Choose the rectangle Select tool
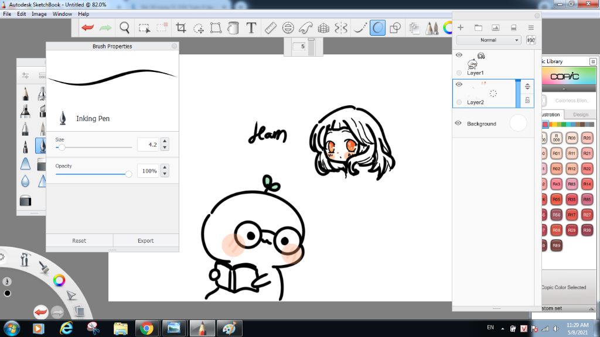 (144, 28)
